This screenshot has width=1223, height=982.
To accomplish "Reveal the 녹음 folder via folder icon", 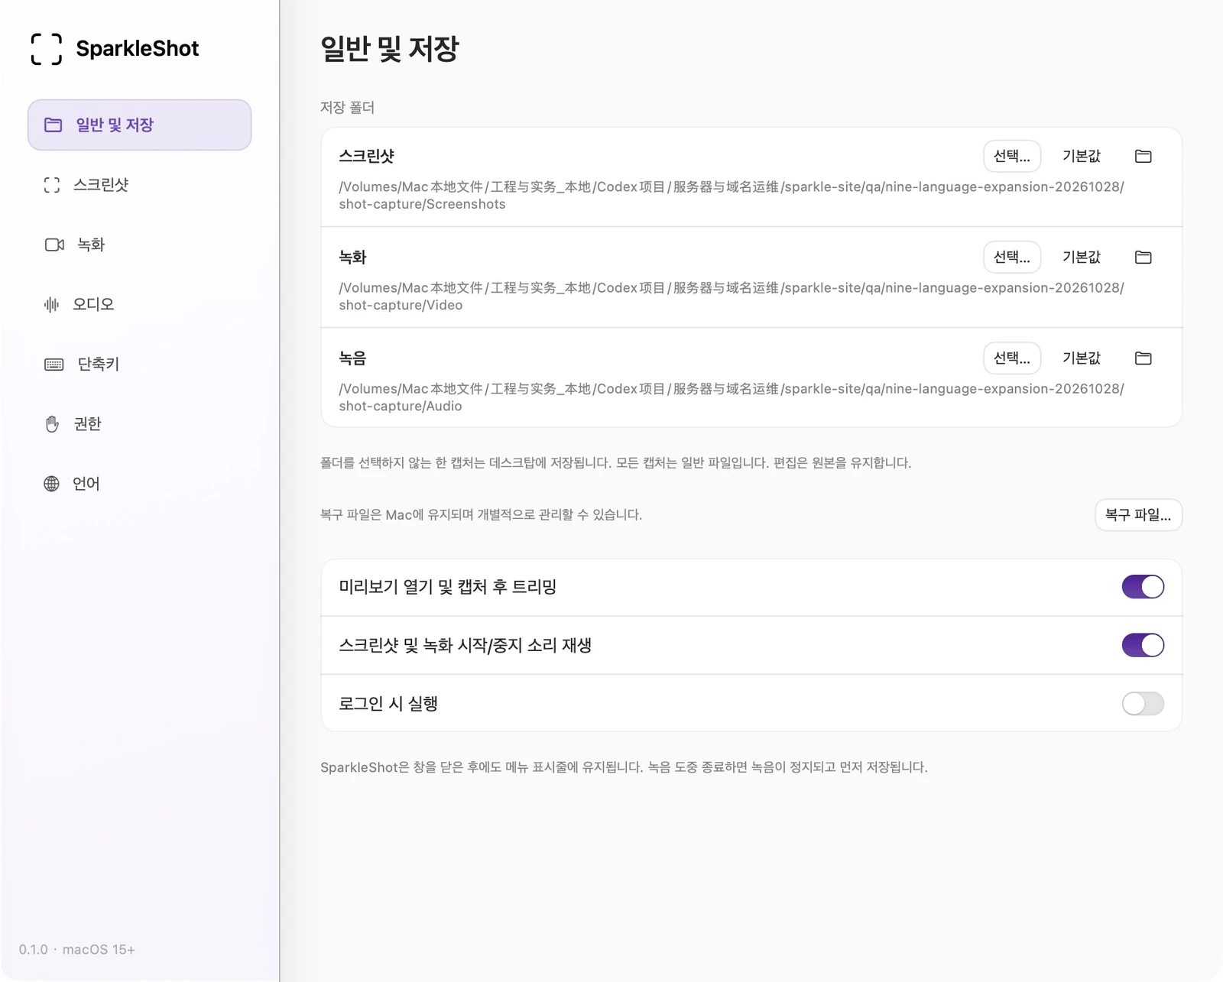I will [x=1143, y=358].
